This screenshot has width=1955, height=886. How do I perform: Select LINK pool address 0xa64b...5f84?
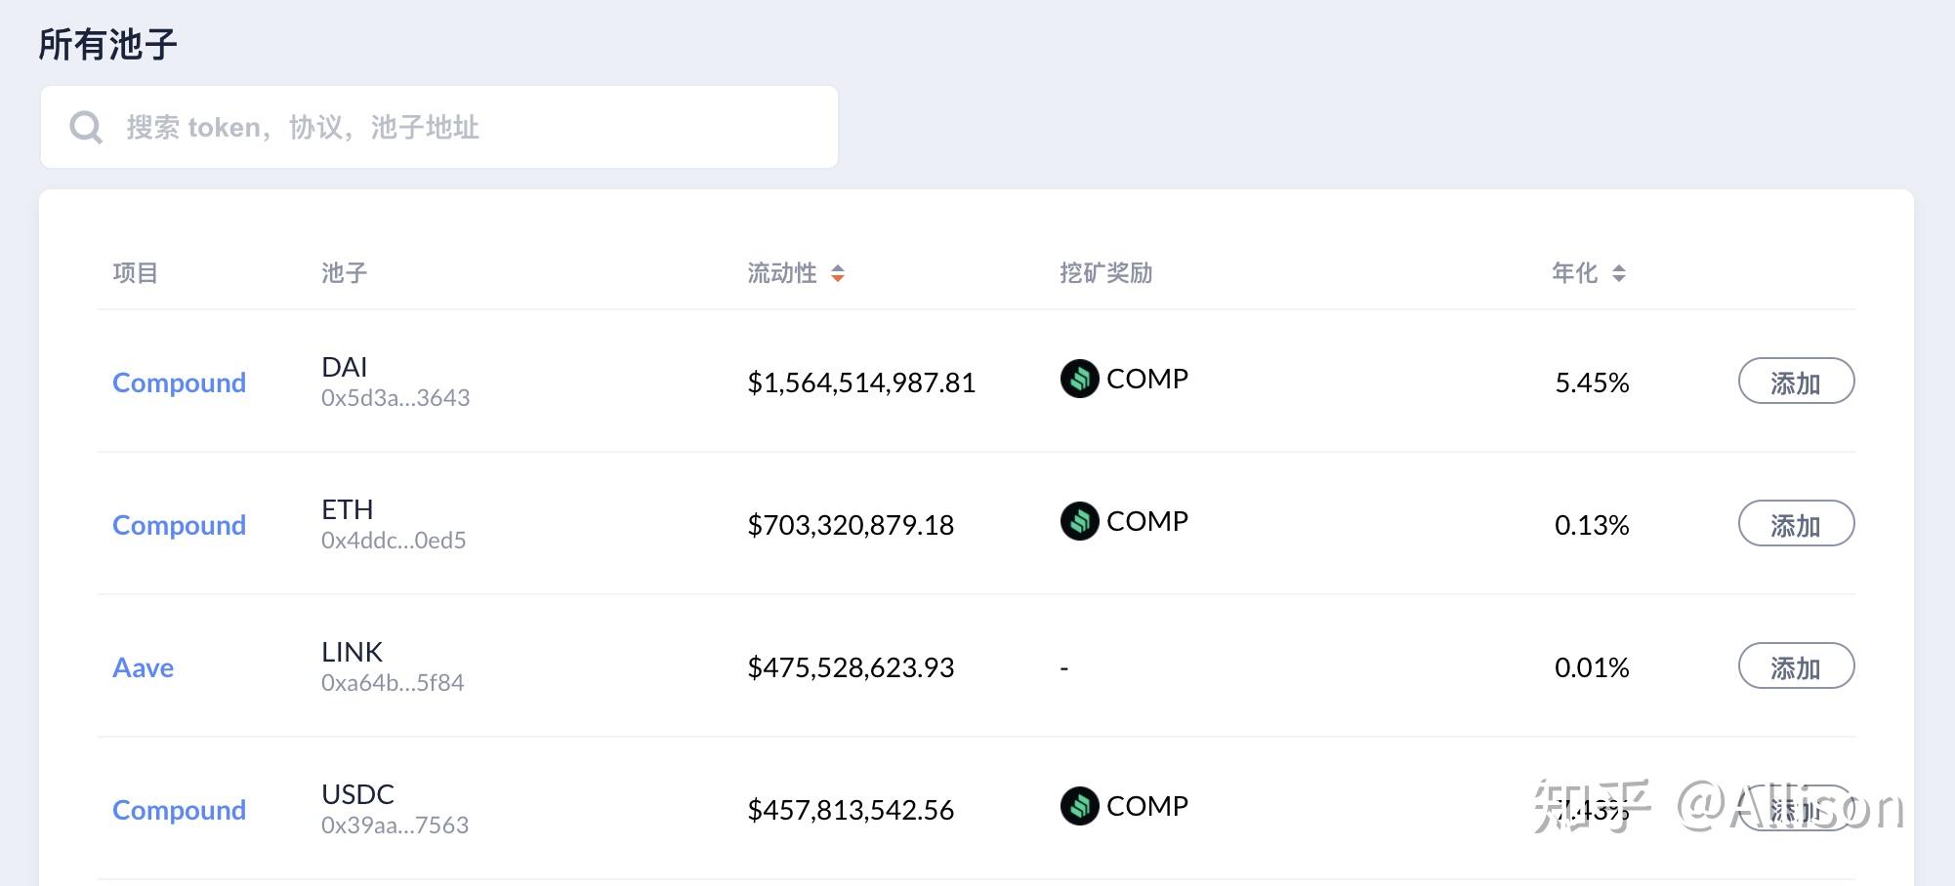coord(393,683)
